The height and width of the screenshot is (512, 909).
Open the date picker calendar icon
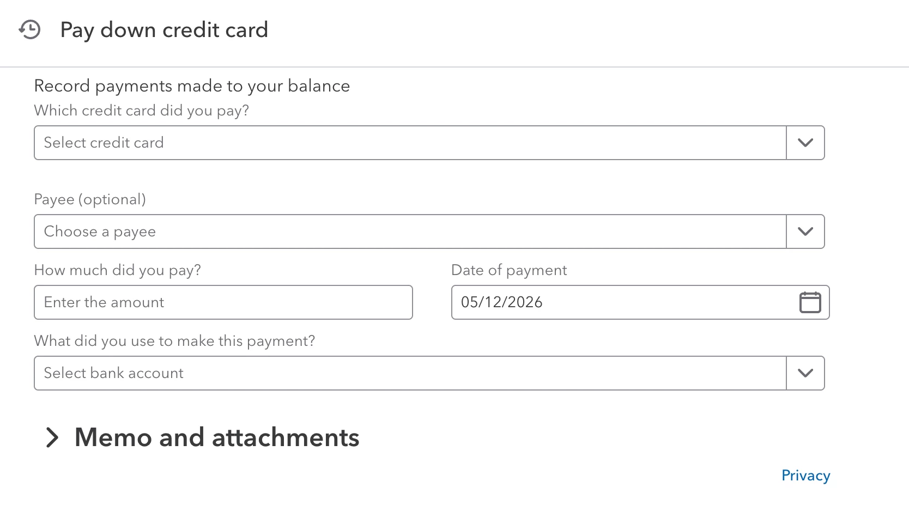(x=810, y=302)
